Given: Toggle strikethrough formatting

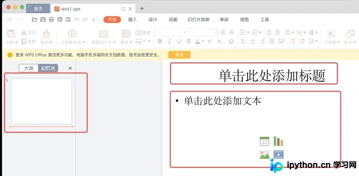Looking at the screenshot, I should [188, 41].
